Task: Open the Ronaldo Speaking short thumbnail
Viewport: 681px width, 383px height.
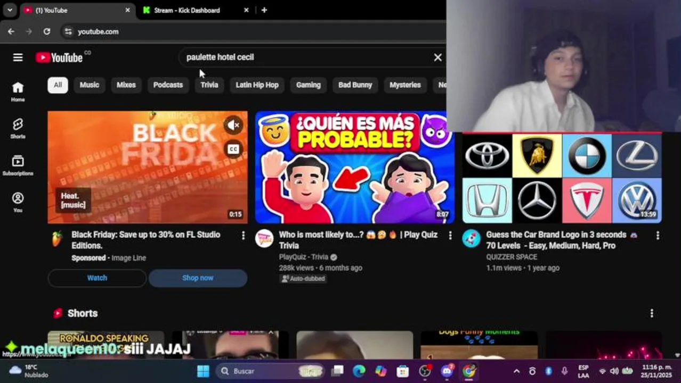Action: pos(106,345)
